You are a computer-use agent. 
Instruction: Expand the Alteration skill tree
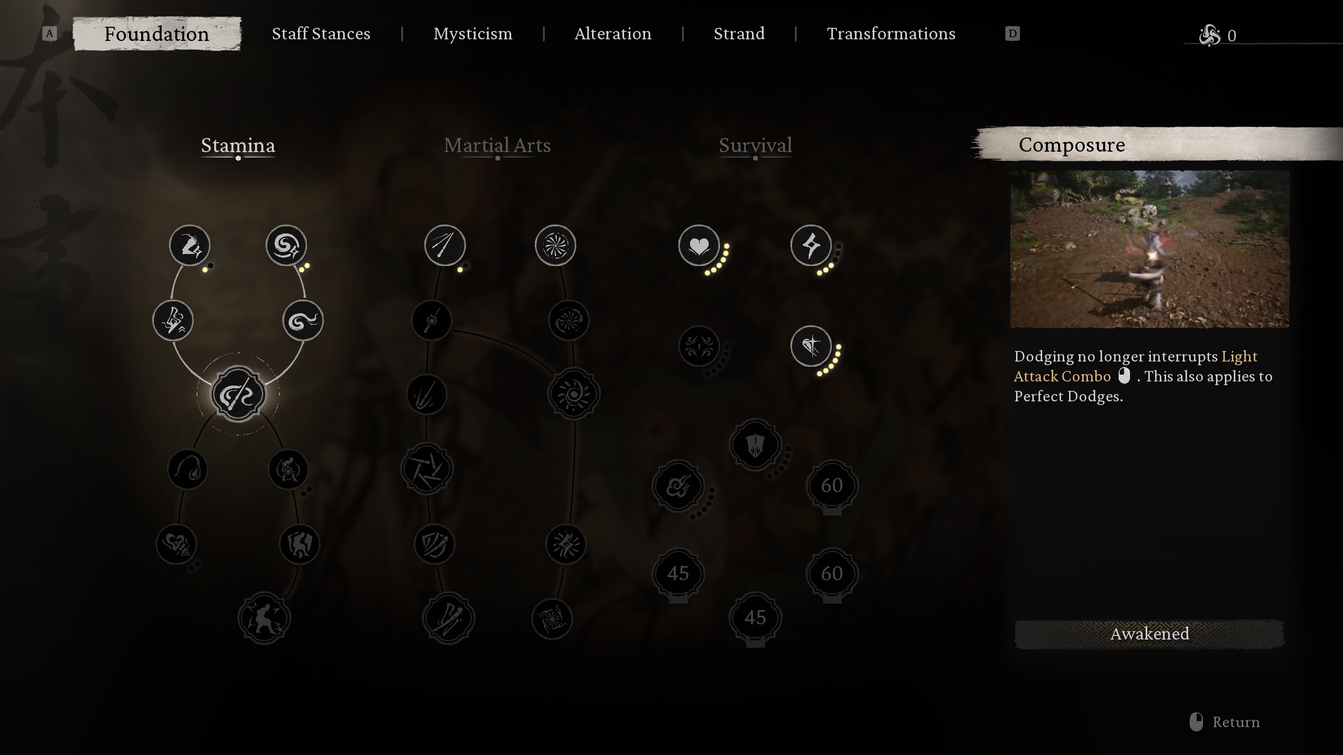612,33
